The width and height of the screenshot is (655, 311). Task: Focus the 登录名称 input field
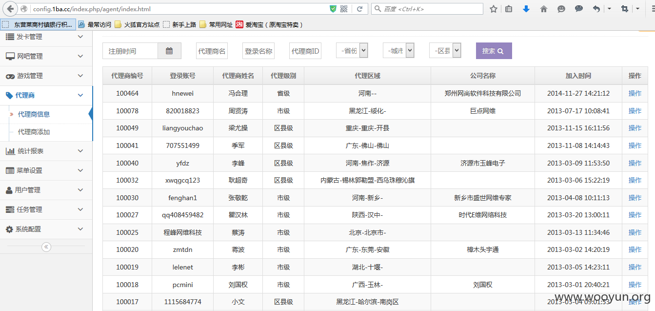(x=258, y=51)
